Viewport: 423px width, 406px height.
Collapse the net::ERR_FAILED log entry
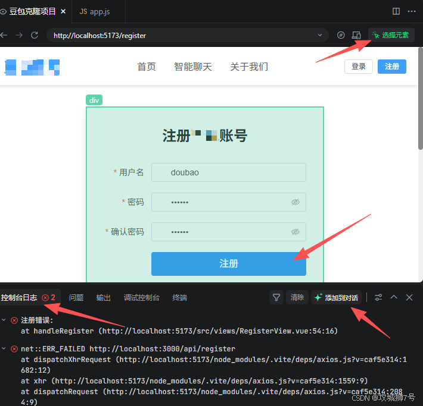[x=4, y=348]
